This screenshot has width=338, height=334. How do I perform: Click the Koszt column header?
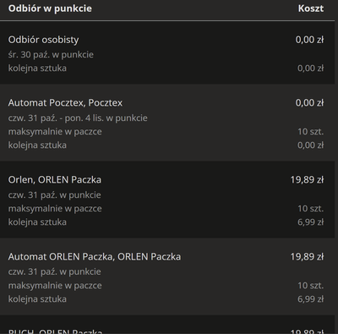311,8
